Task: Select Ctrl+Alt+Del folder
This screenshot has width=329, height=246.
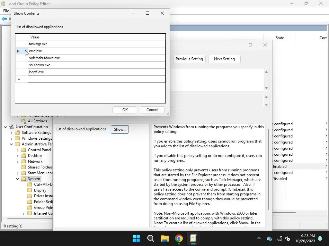Action: 43,184
